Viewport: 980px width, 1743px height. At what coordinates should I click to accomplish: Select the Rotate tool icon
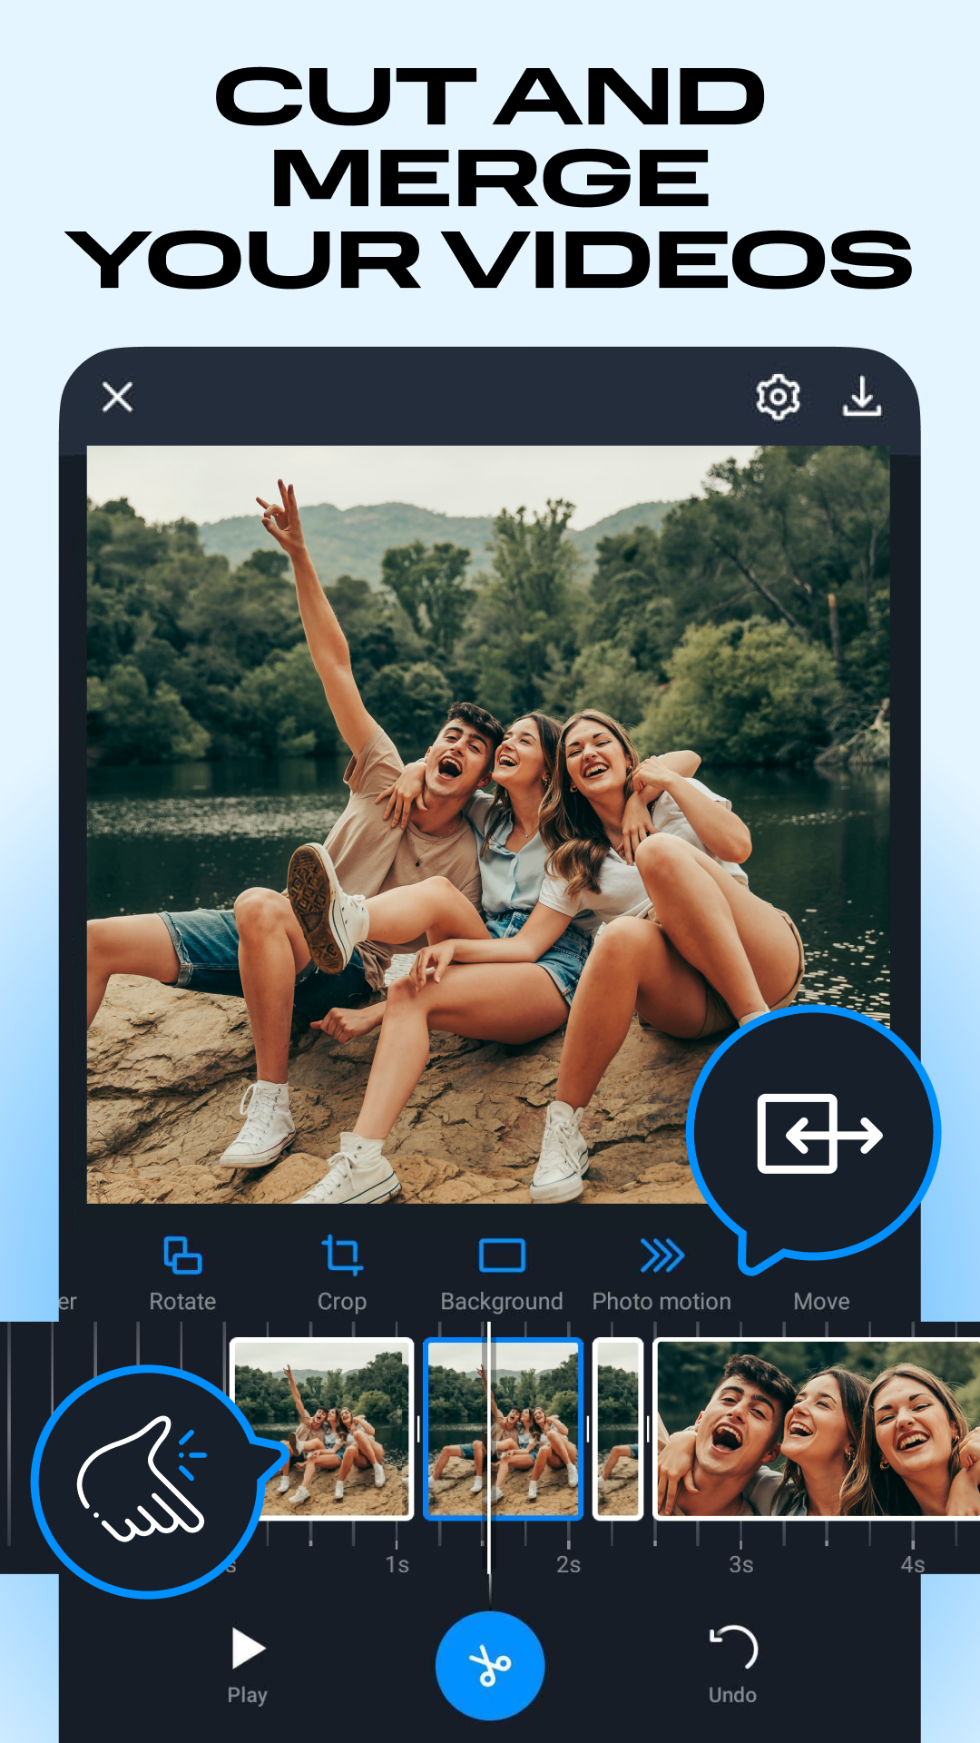tap(182, 1256)
